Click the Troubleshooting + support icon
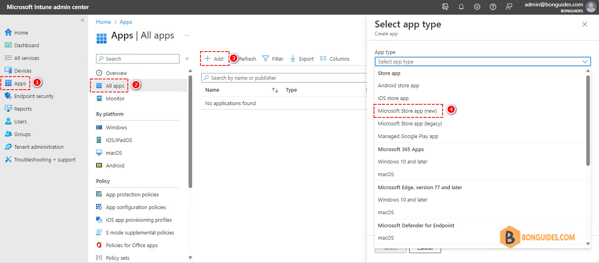Image resolution: width=599 pixels, height=263 pixels. 8,159
